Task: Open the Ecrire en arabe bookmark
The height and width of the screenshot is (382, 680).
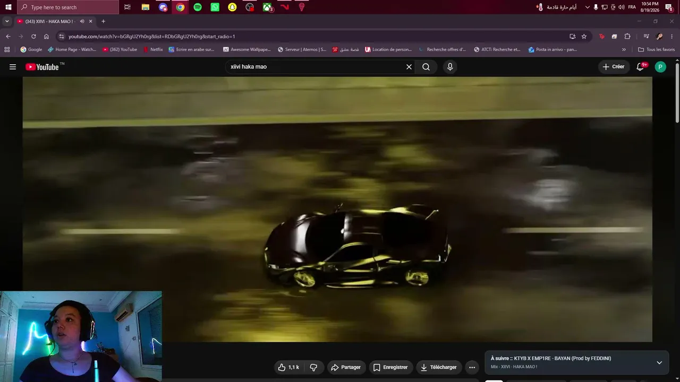Action: pos(192,49)
